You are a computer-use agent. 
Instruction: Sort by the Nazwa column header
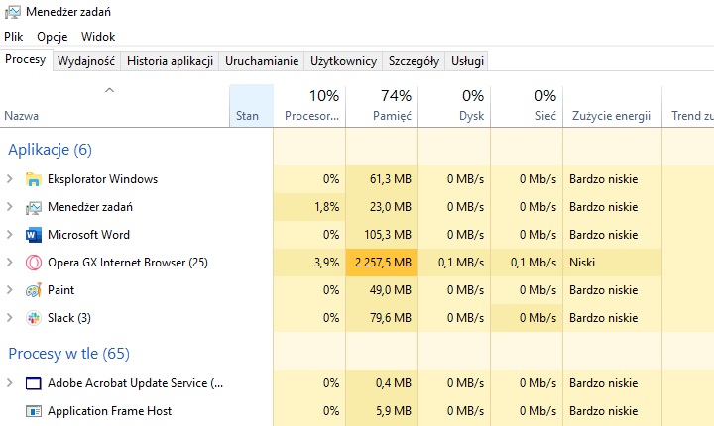point(115,106)
